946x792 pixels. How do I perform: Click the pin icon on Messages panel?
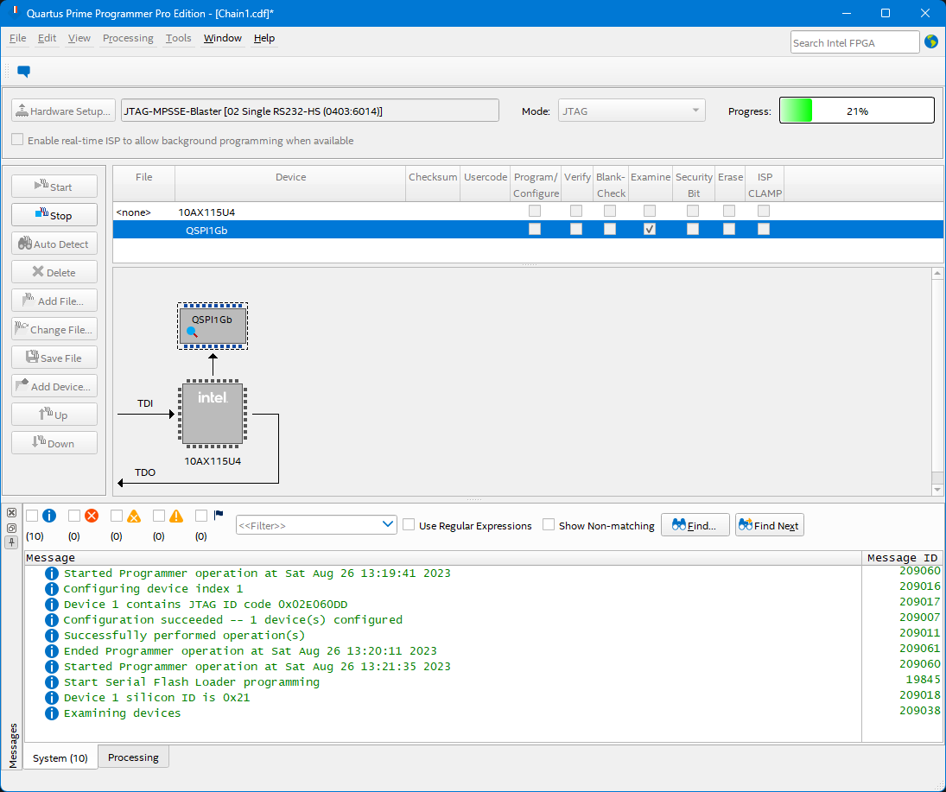coord(11,542)
